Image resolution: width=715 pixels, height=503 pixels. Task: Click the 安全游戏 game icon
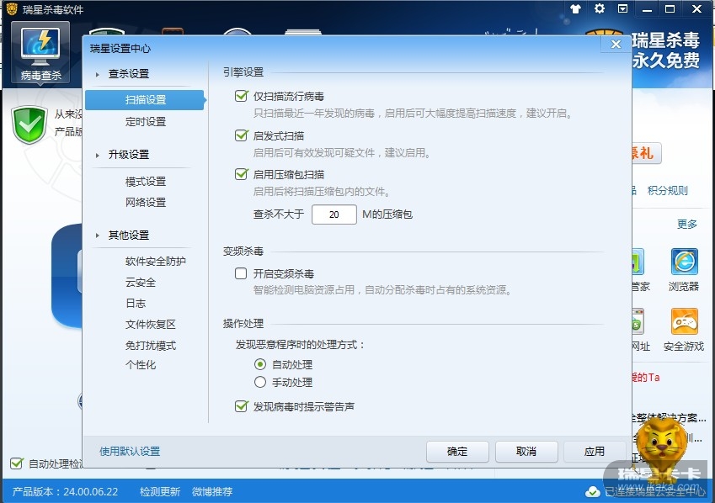point(684,330)
